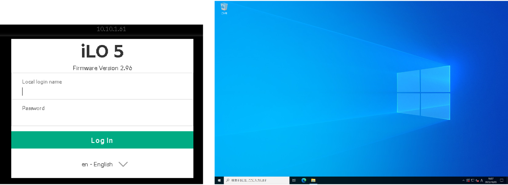Focus the Local login name field

point(102,86)
